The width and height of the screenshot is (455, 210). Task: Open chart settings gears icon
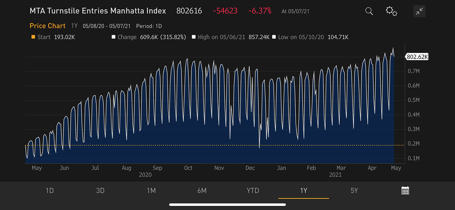click(x=391, y=11)
